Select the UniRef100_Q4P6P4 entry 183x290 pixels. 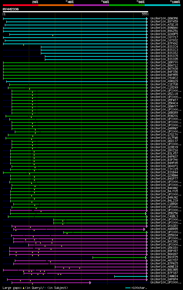[164, 279]
